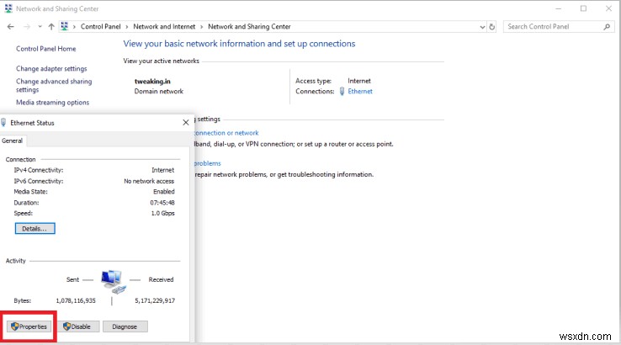The image size is (621, 345).
Task: Open the recent locations dropdown
Action: pos(38,27)
